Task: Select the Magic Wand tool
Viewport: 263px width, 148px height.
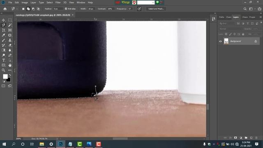Action: click(x=10, y=25)
